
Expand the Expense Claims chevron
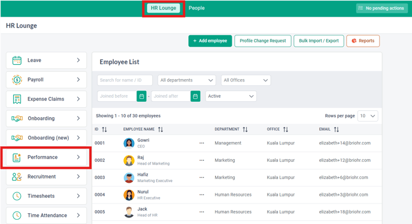[x=78, y=99]
